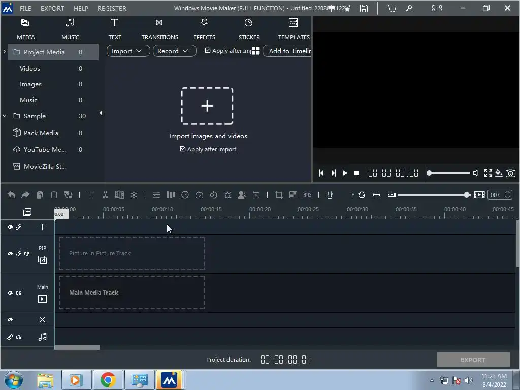This screenshot has width=520, height=390.
Task: Step to next frame in preview
Action: tap(333, 173)
